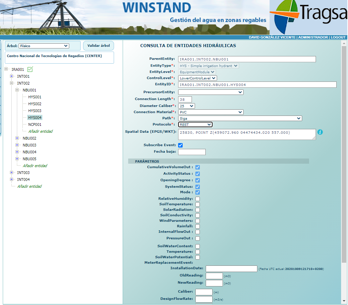The width and height of the screenshot is (348, 305).
Task: Open the Diameter Caliber dropdown
Action: pyautogui.click(x=186, y=106)
